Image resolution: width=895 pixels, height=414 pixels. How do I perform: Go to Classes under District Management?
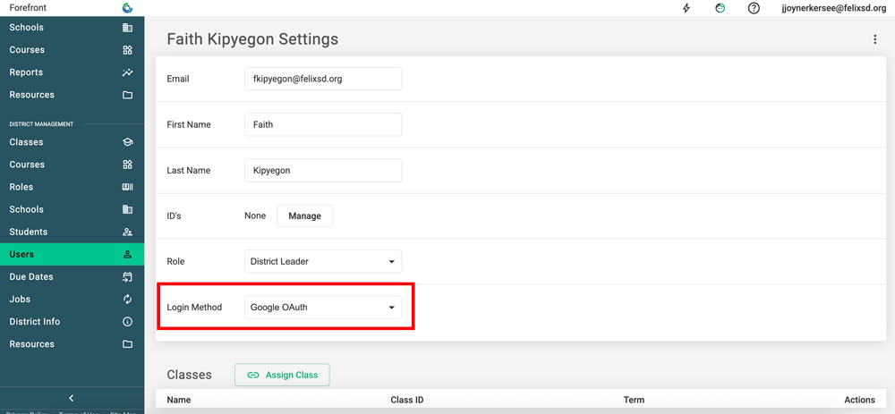click(72, 142)
